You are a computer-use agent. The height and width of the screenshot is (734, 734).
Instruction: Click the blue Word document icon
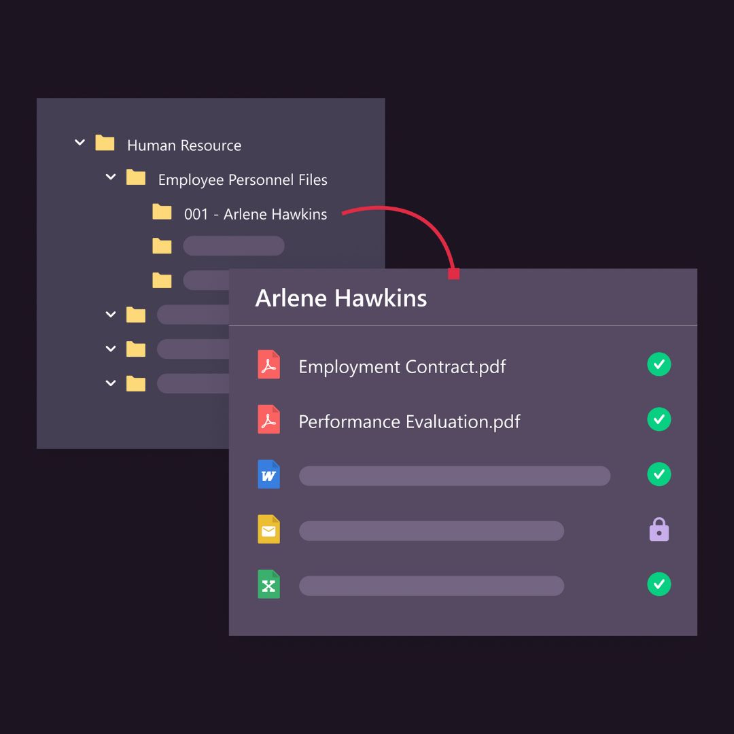tap(269, 474)
